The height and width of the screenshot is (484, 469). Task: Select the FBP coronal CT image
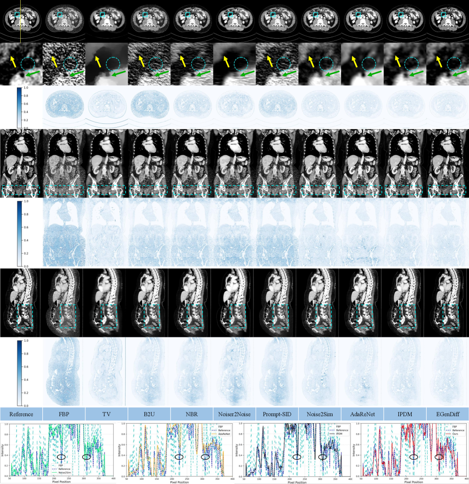64,163
